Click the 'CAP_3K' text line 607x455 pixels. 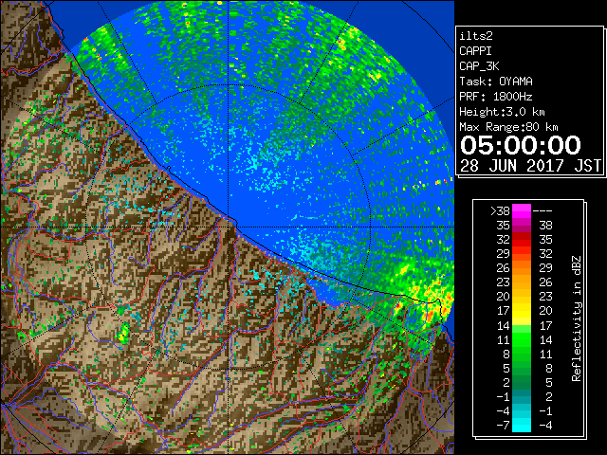pos(479,66)
